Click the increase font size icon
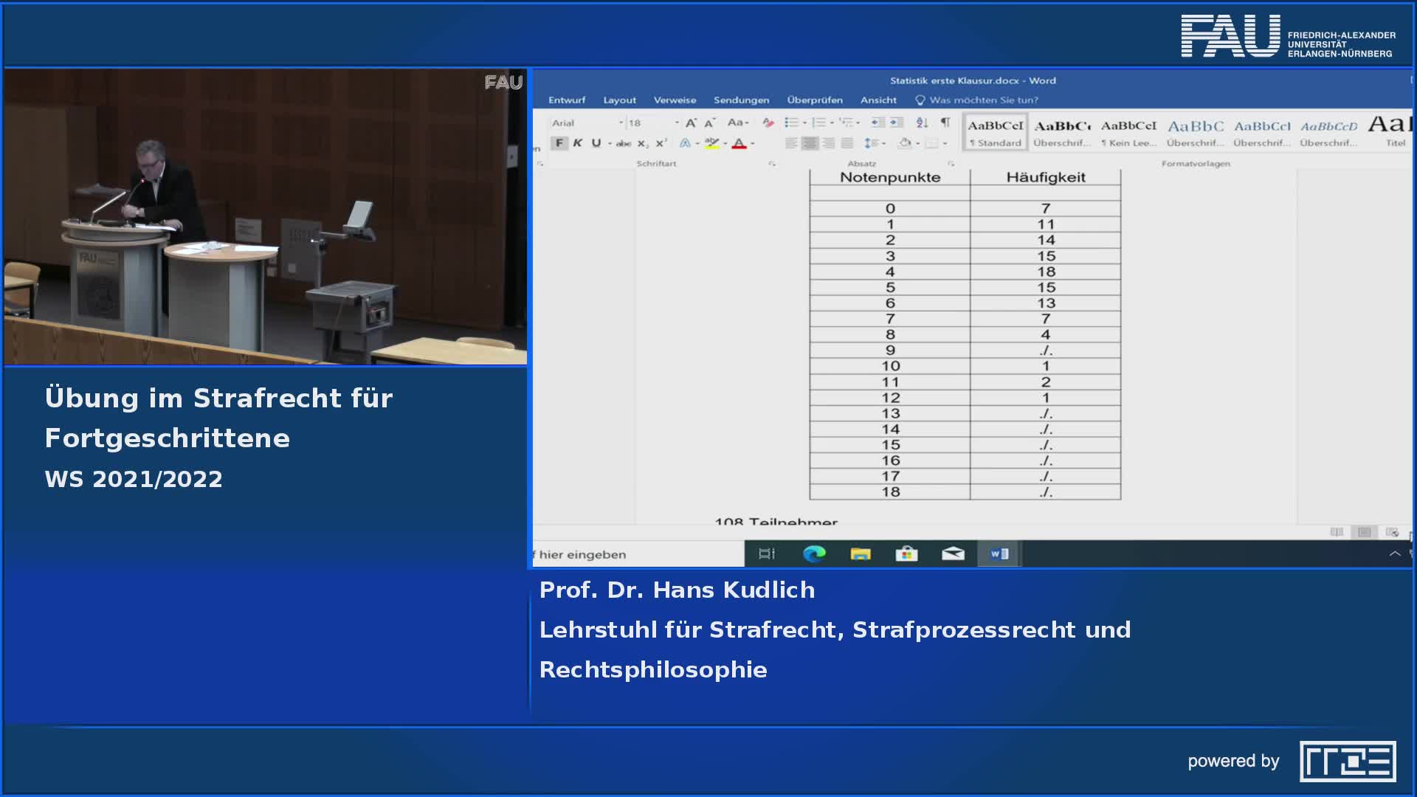Image resolution: width=1417 pixels, height=797 pixels. 691,123
